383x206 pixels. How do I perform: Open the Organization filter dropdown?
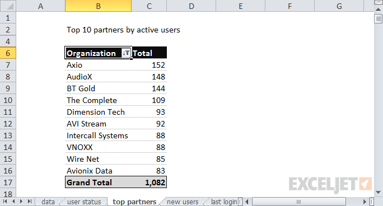pos(126,53)
